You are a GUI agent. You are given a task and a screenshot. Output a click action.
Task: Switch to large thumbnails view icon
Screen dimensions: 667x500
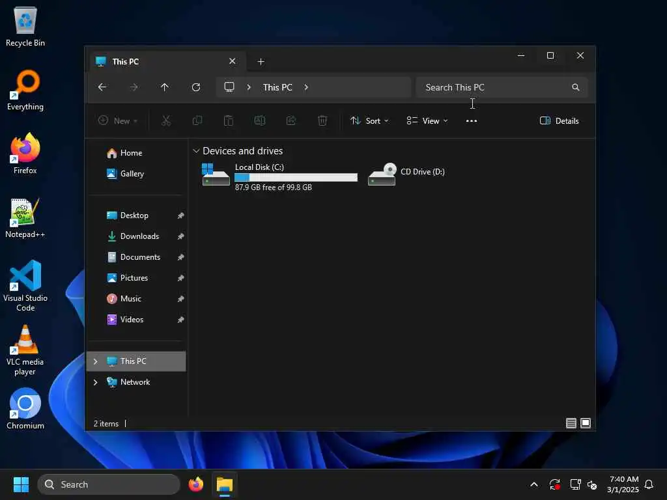[x=586, y=423]
